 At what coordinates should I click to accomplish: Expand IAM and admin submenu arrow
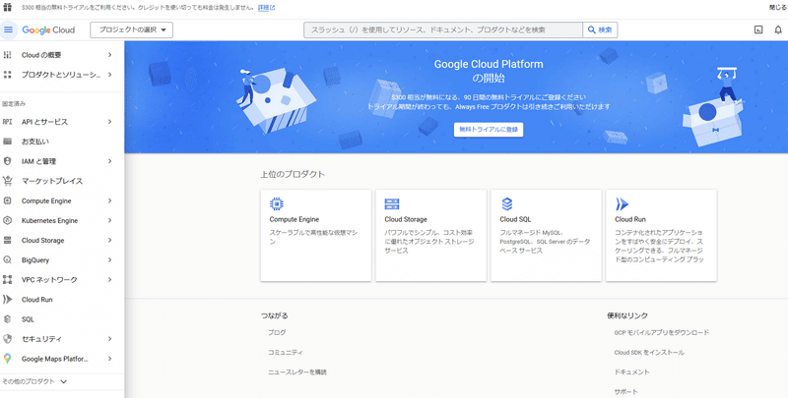(110, 161)
